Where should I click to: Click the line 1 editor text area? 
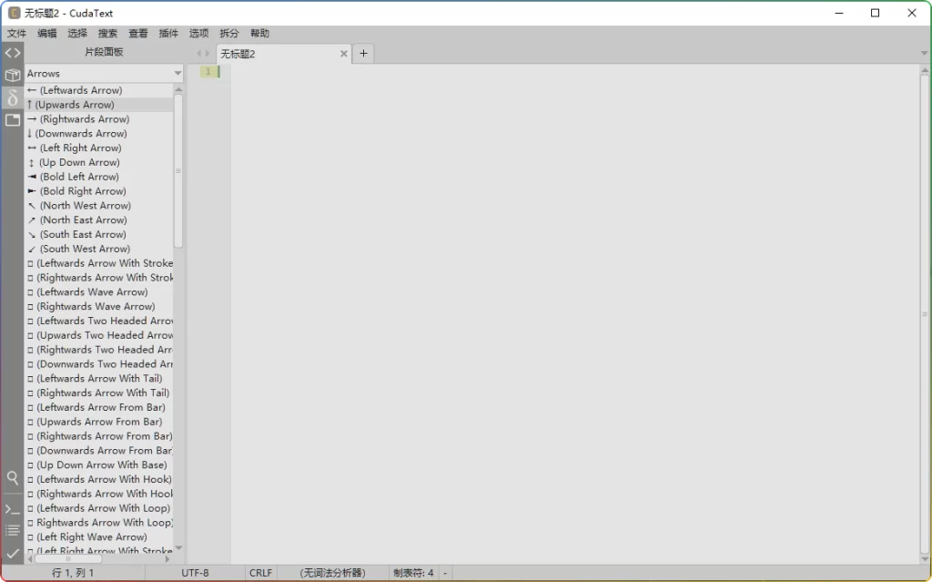546,72
